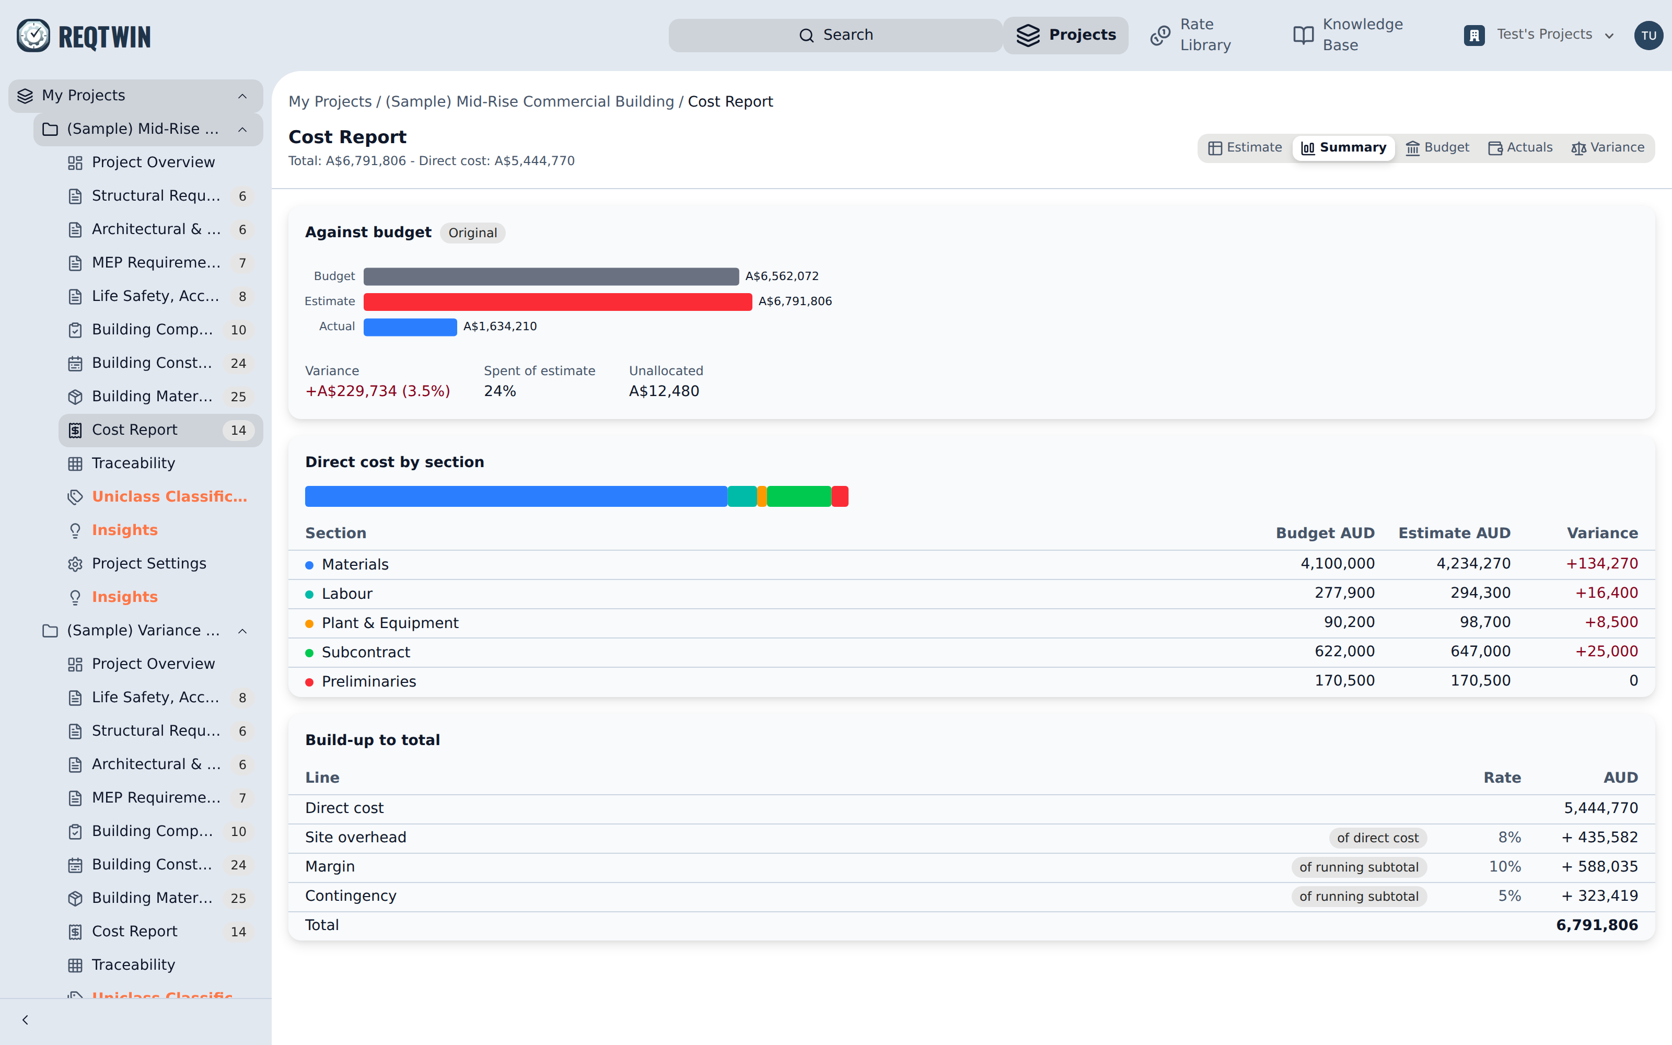Click the +A$229,734 (3.5%) variance value

[377, 391]
